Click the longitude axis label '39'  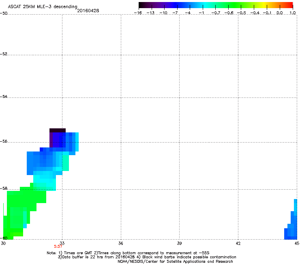pos(179,243)
